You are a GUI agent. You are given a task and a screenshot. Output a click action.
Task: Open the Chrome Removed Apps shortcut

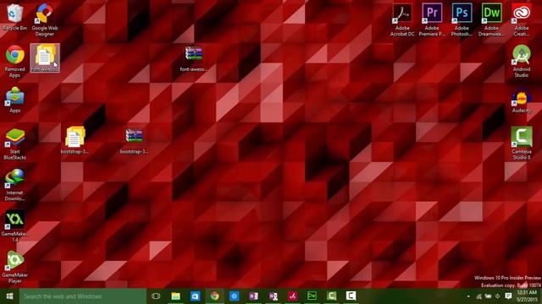14,62
